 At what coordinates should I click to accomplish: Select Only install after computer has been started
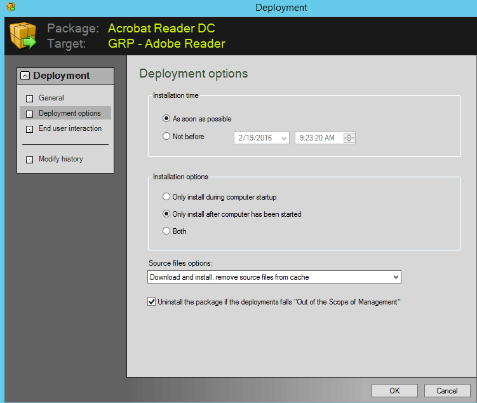[166, 214]
